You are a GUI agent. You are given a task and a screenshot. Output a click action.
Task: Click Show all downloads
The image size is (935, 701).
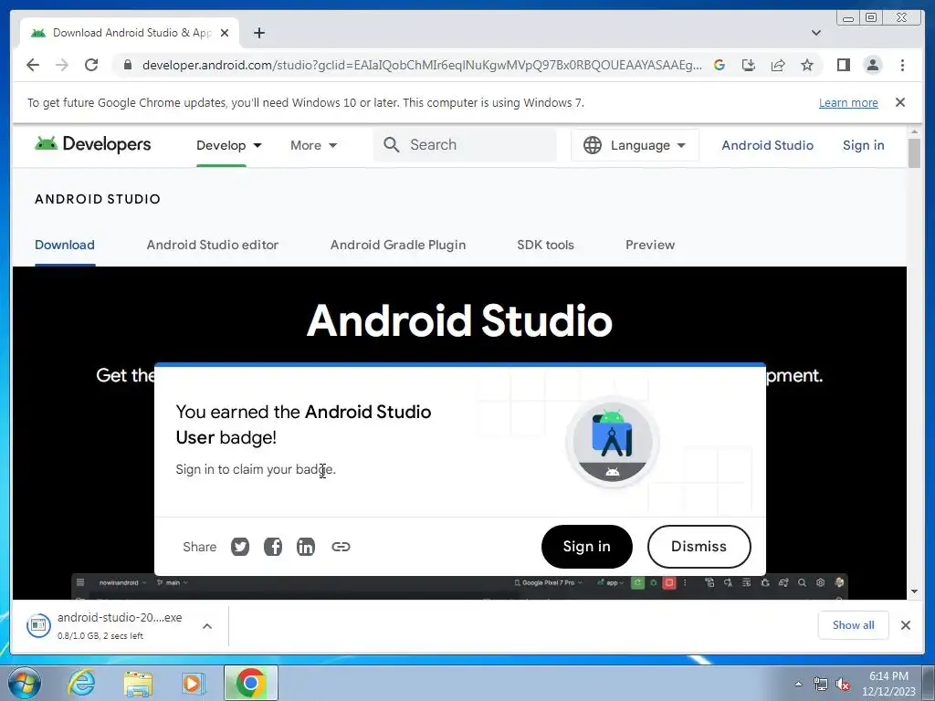pos(854,624)
